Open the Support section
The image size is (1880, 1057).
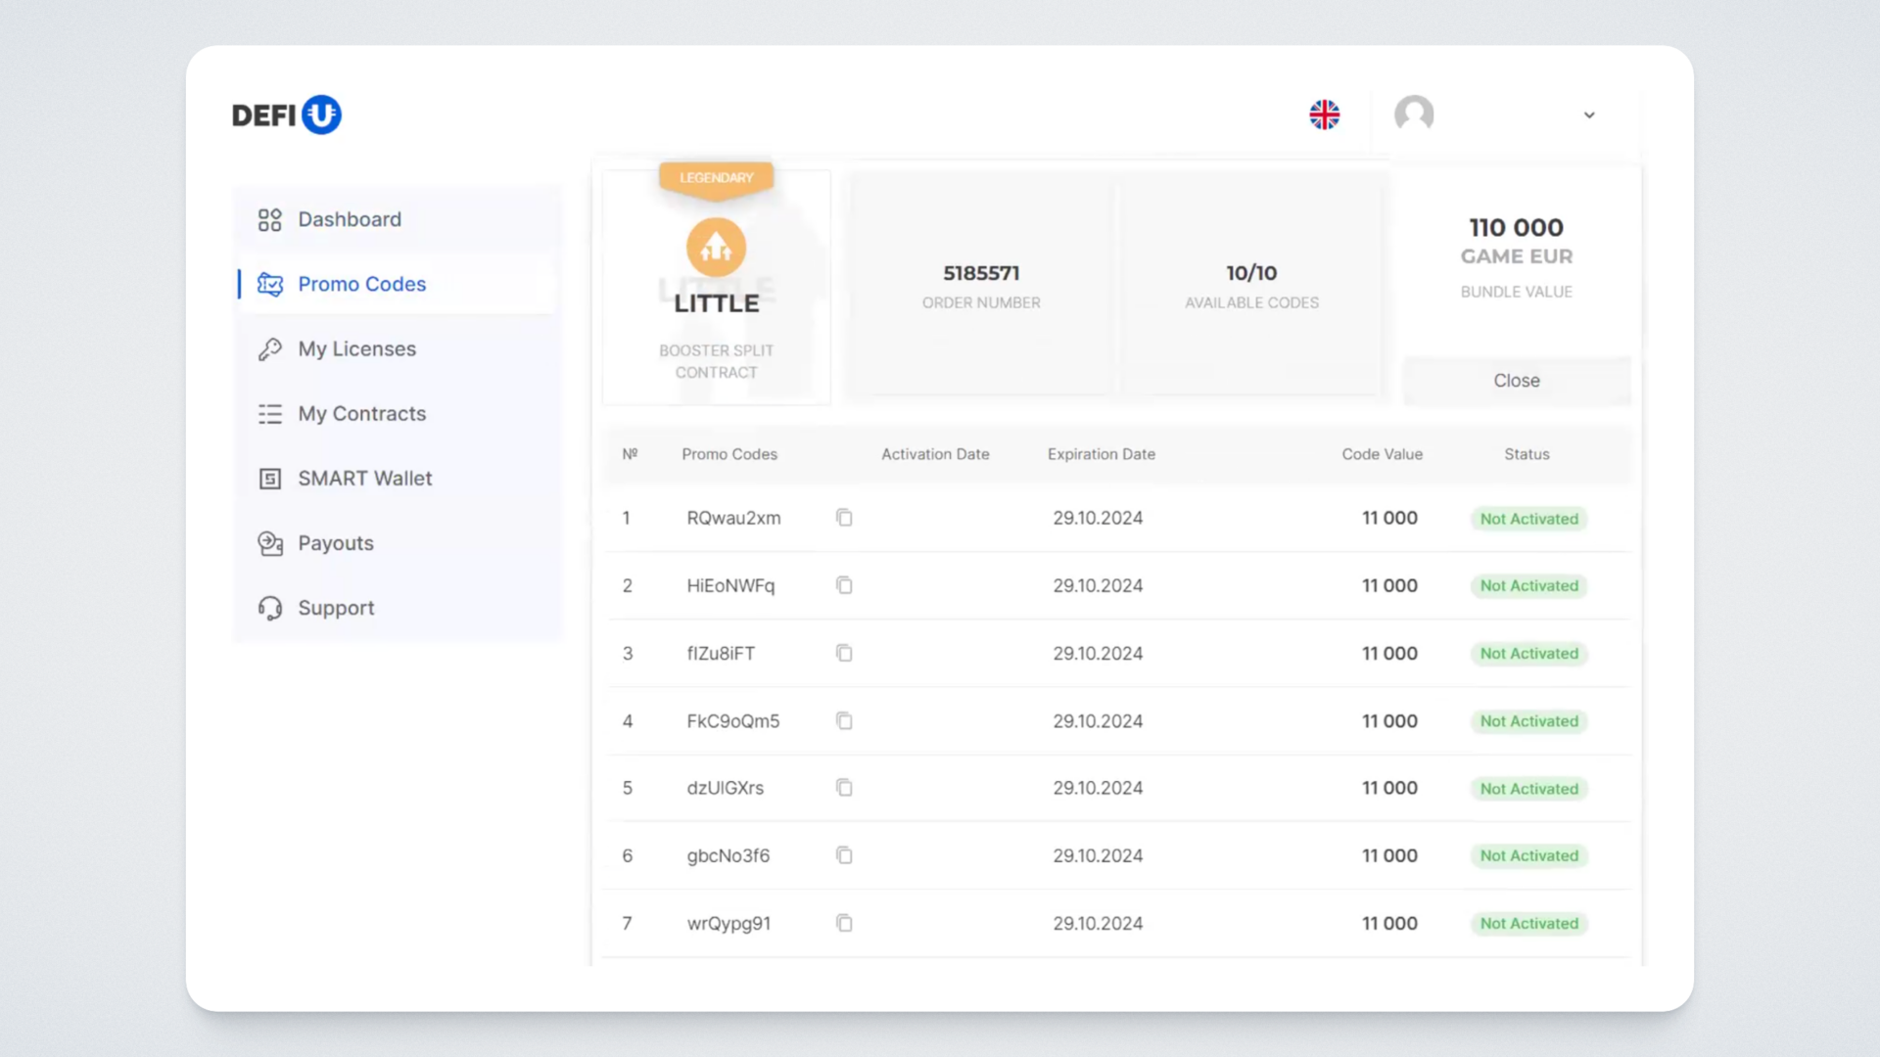[335, 608]
